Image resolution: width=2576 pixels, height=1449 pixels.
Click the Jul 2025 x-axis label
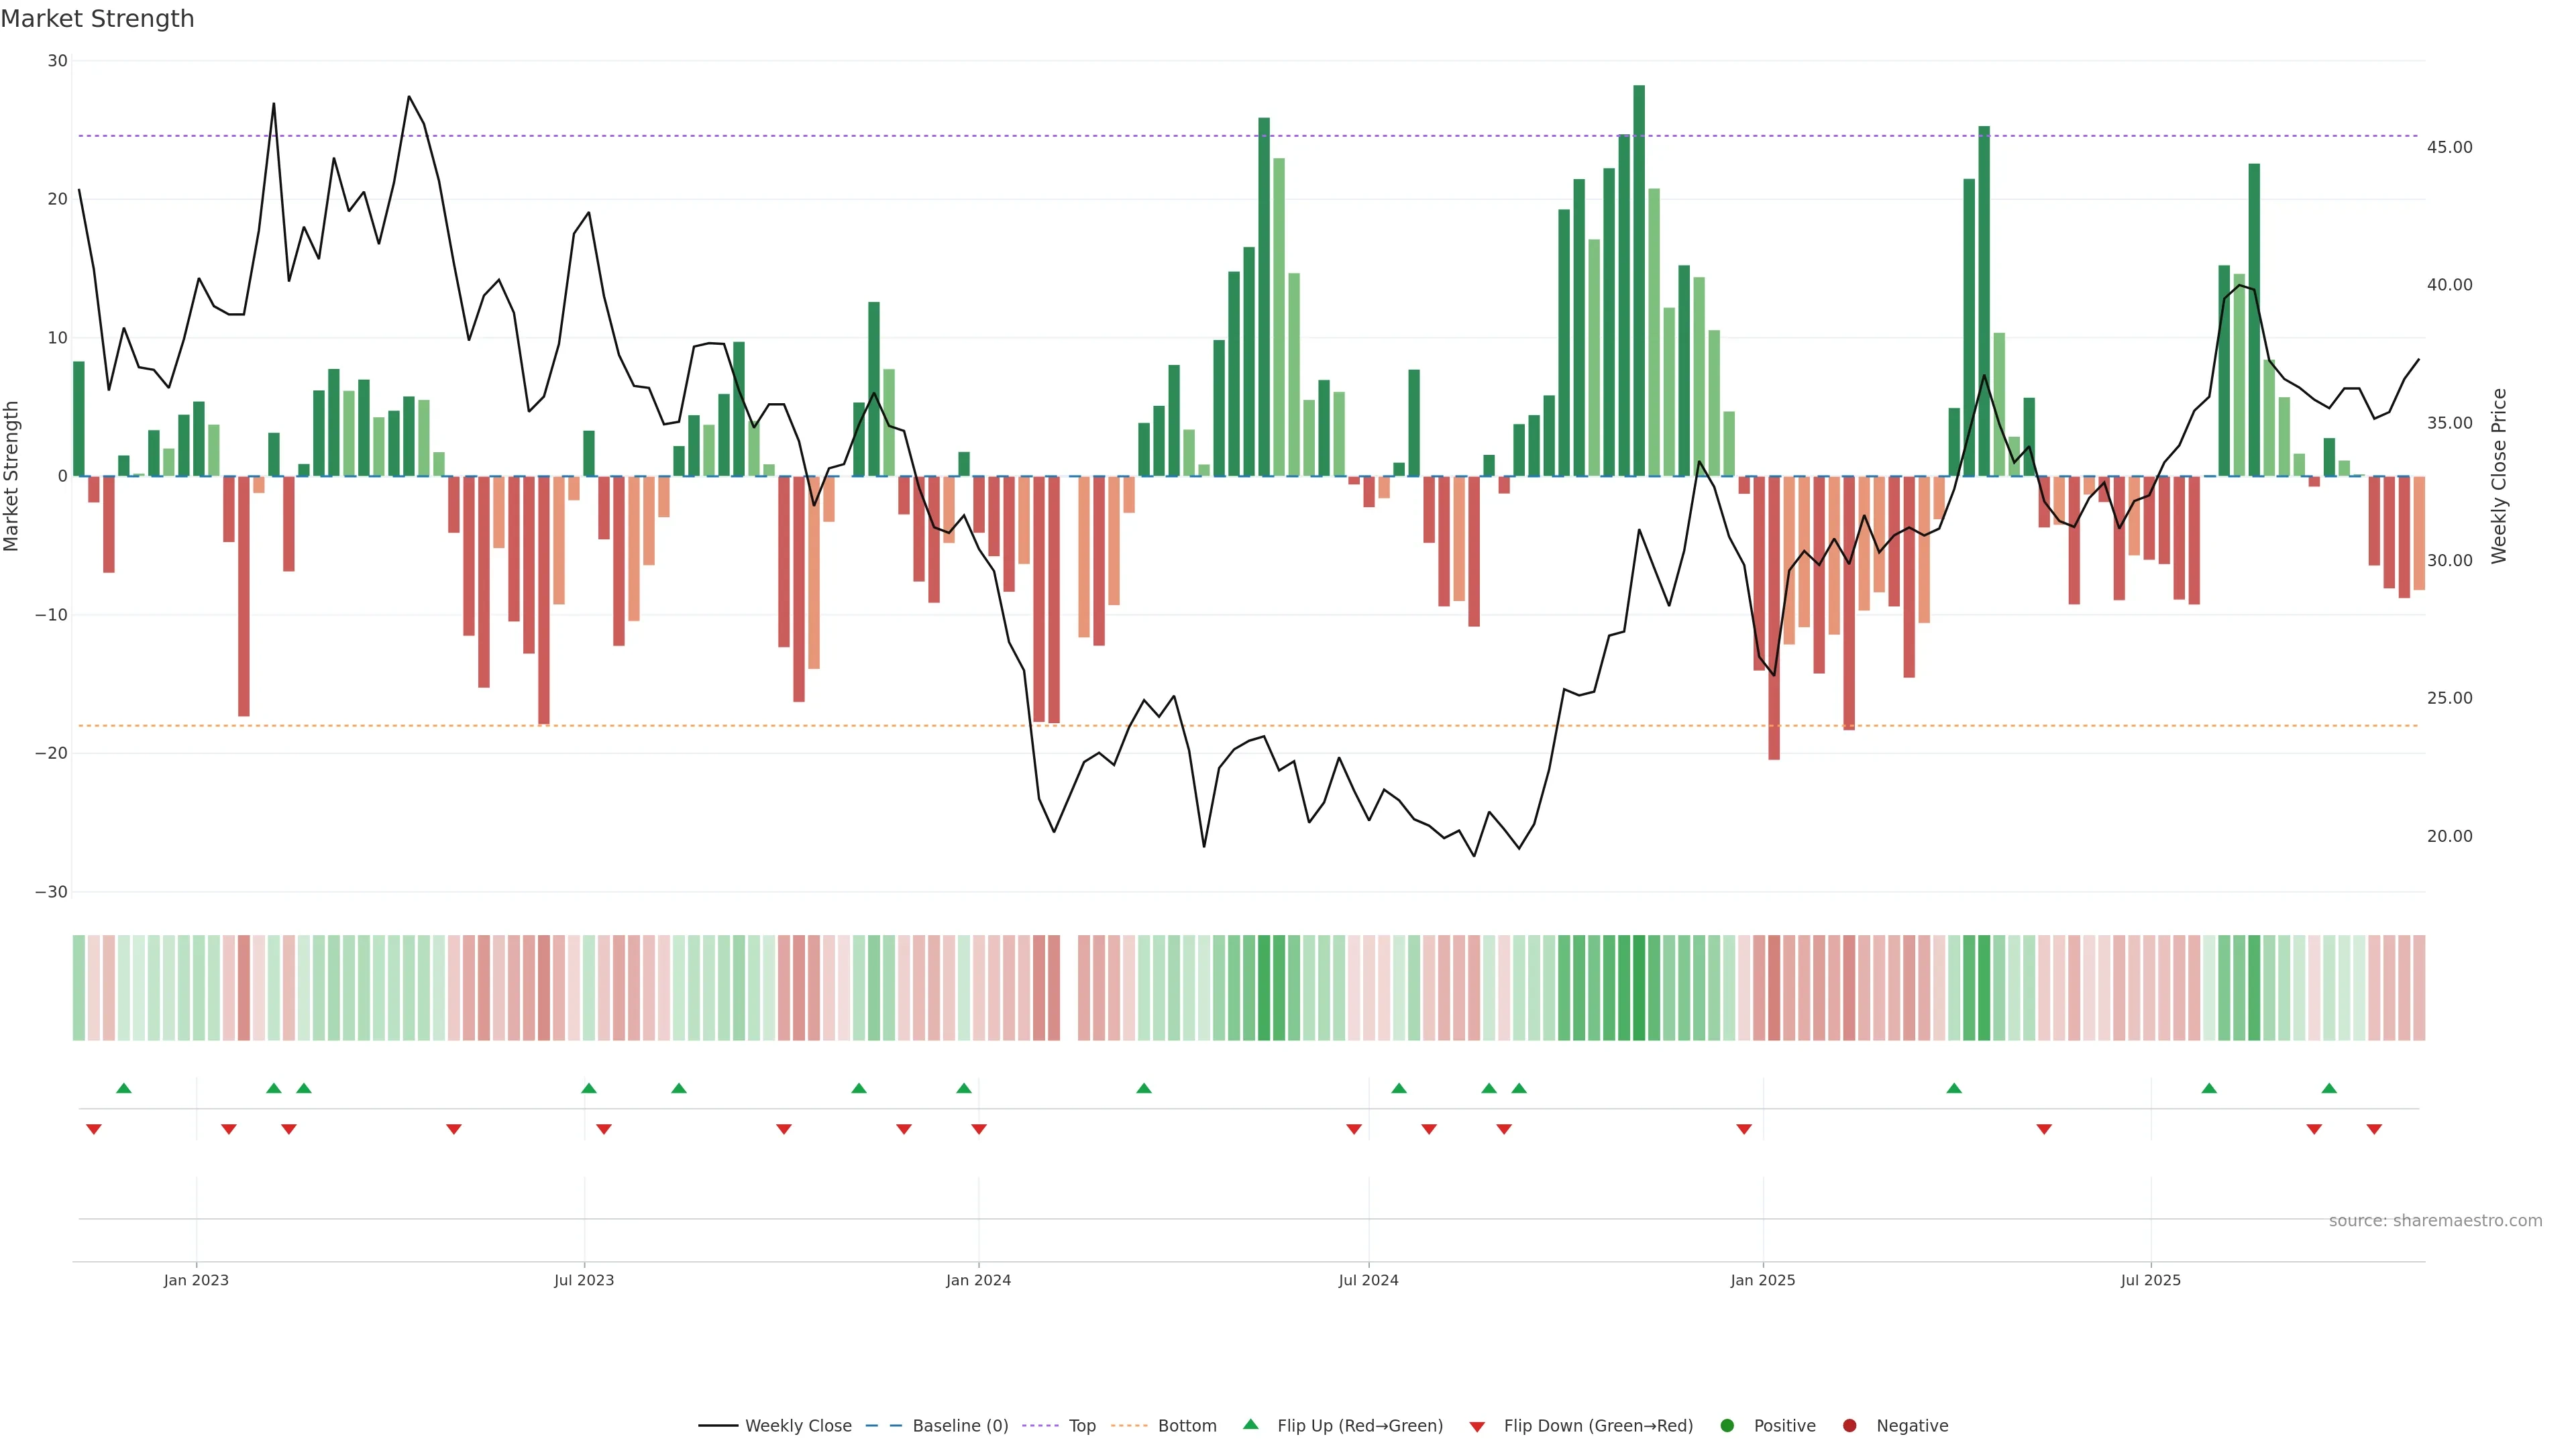(2150, 1280)
